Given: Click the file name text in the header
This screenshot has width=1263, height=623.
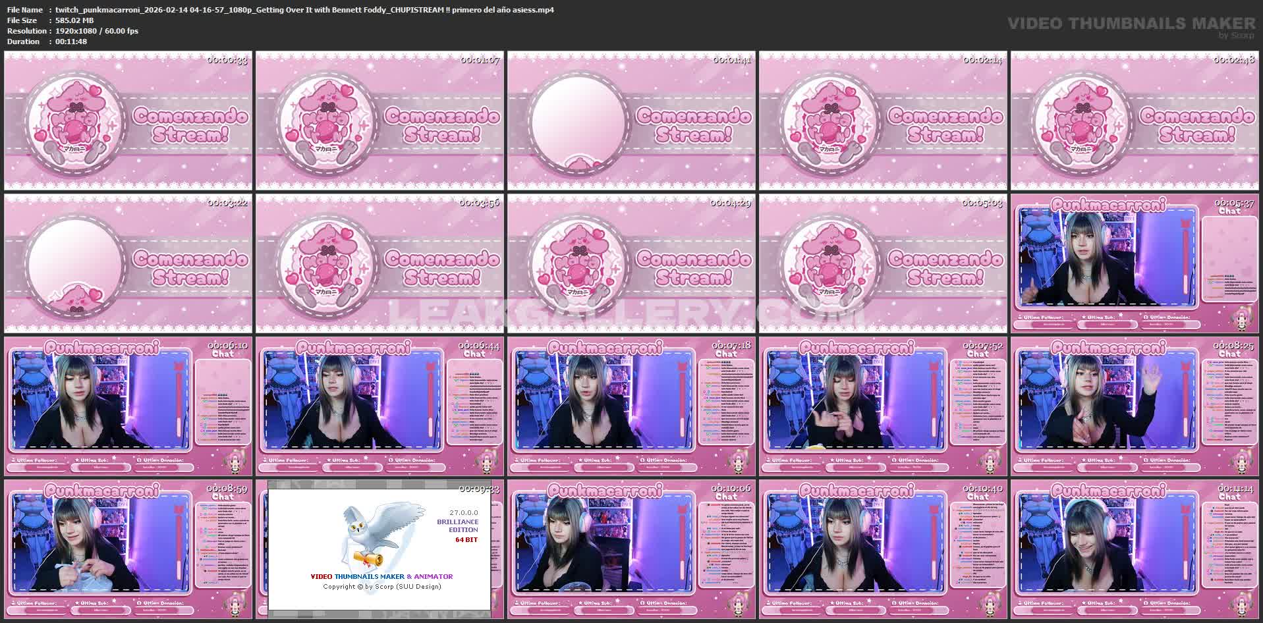Looking at the screenshot, I should 304,10.
